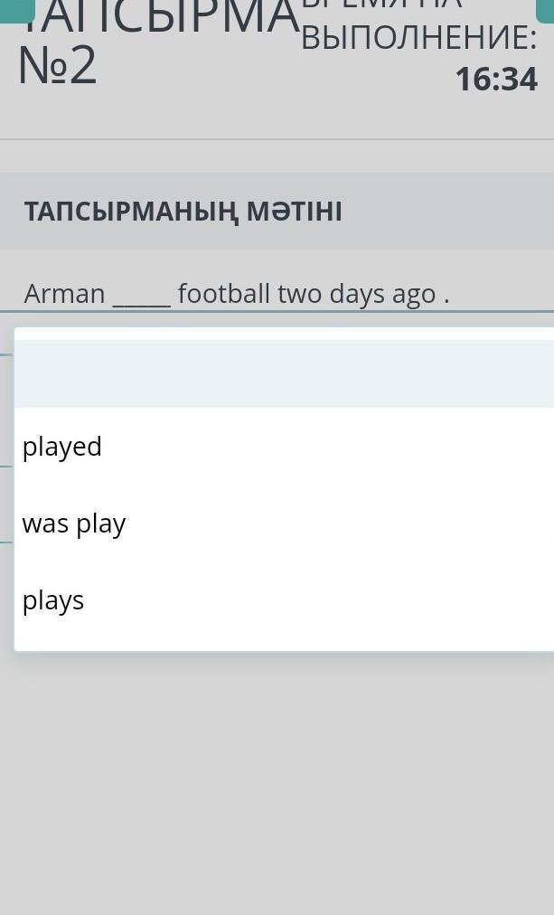This screenshot has width=554, height=915.
Task: Click the word "Arman" in the sentence
Action: pyautogui.click(x=65, y=294)
